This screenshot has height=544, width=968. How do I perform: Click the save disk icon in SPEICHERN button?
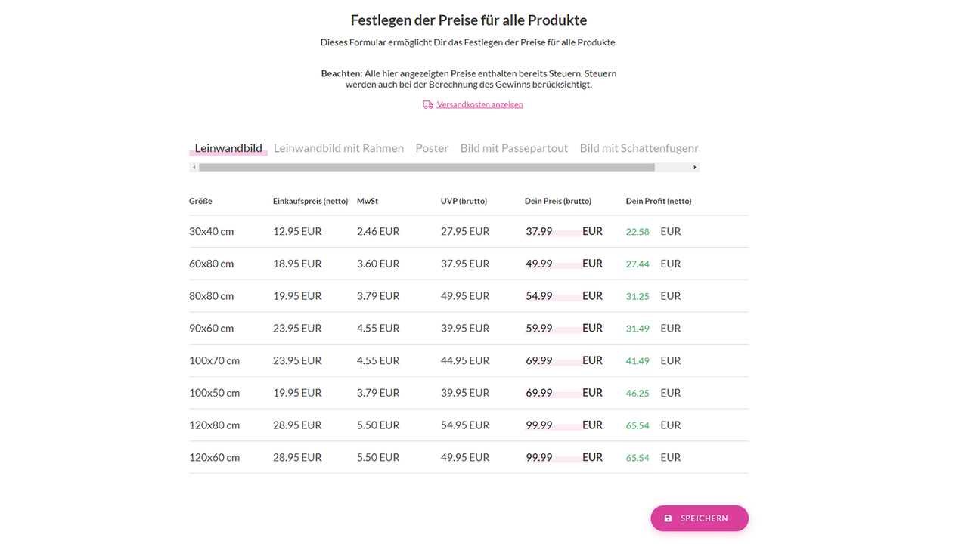(668, 518)
